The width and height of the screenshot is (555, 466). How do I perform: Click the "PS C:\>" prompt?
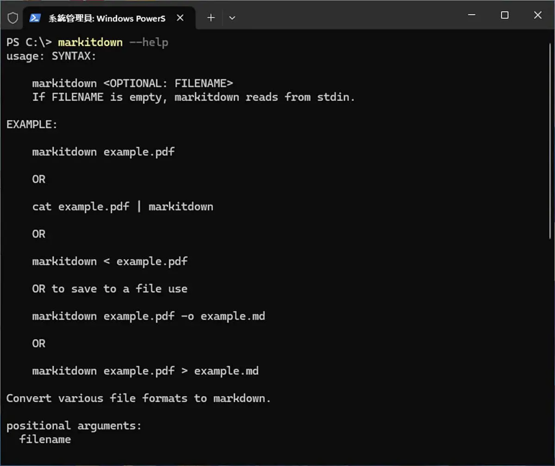pyautogui.click(x=29, y=43)
